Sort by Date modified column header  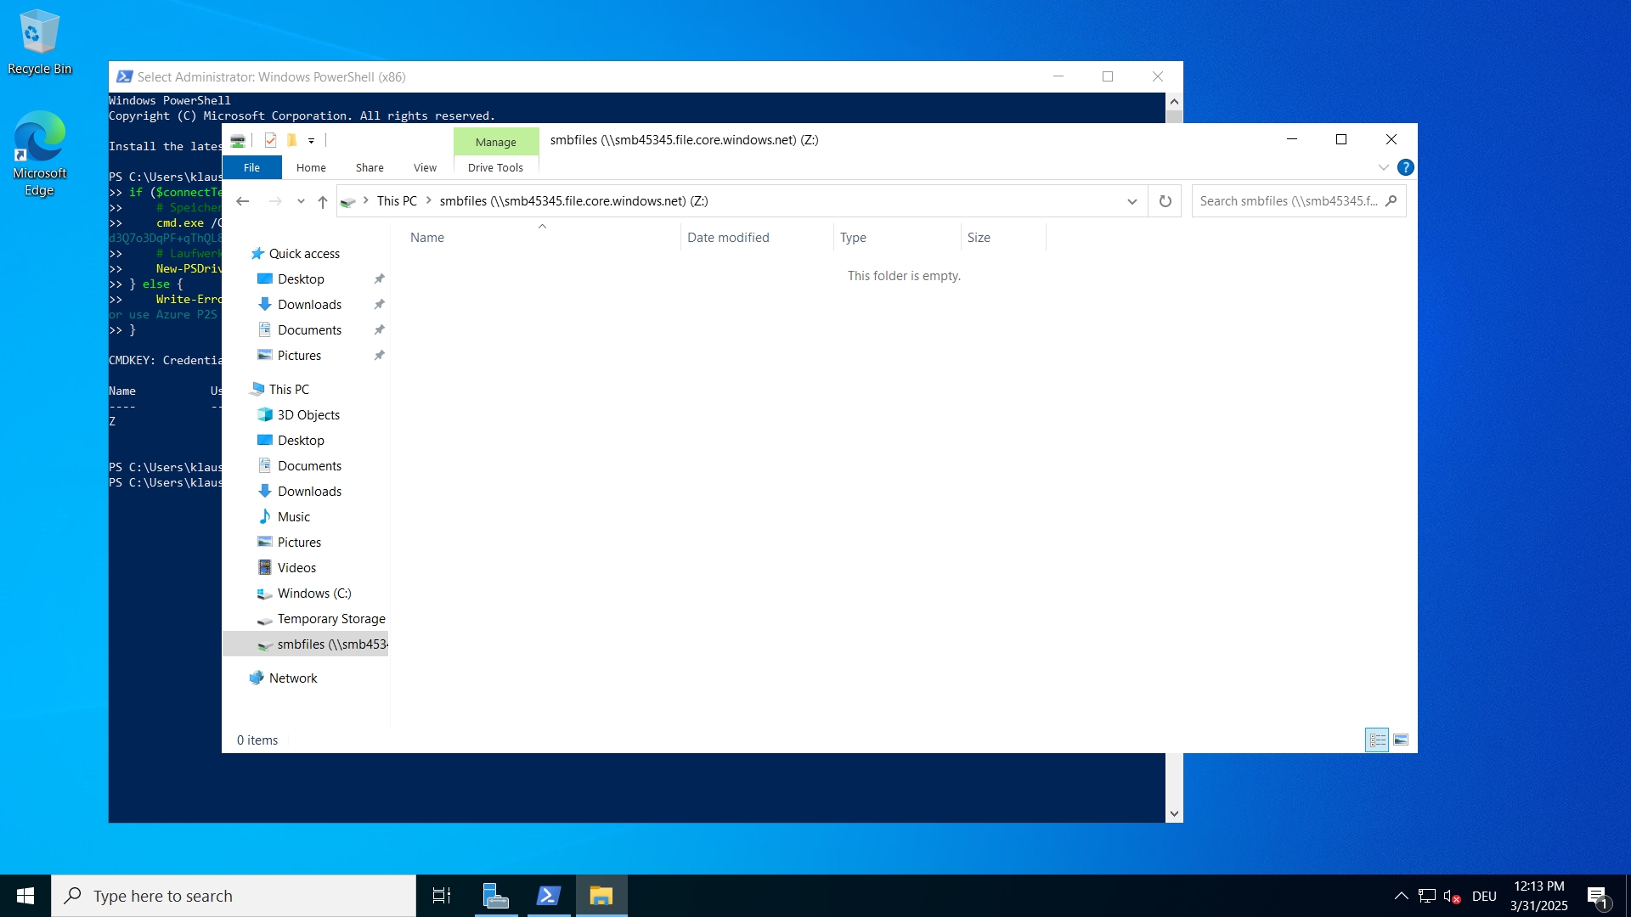pos(728,238)
